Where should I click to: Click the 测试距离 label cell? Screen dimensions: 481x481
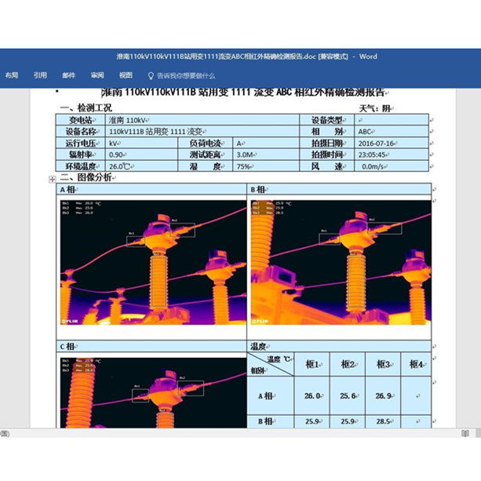206,155
